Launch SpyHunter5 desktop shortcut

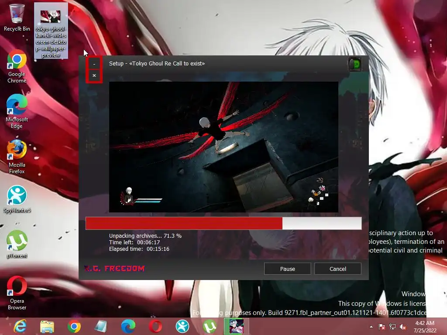(17, 199)
